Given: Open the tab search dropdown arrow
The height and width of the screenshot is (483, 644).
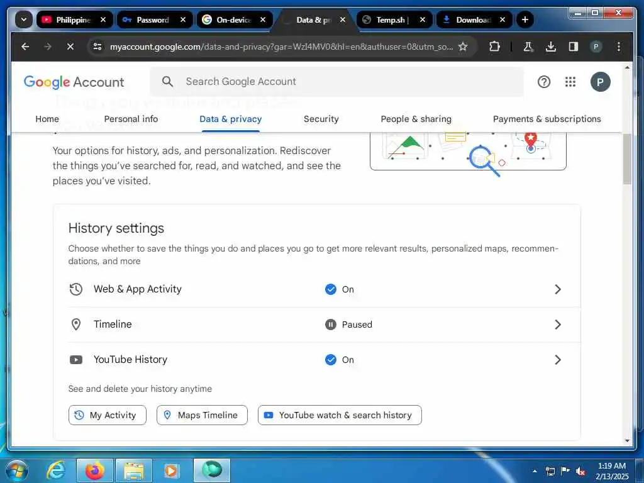Looking at the screenshot, I should [x=24, y=19].
